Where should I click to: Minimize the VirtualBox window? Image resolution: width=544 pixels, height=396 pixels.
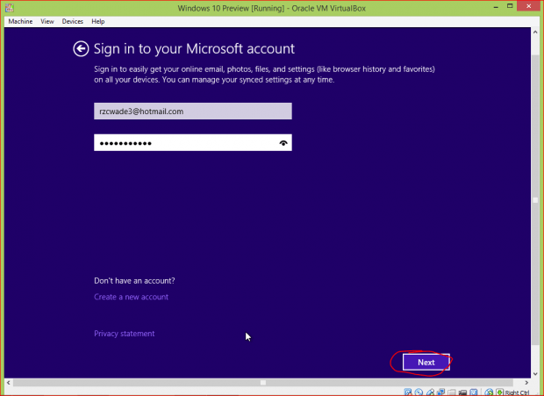coord(496,6)
